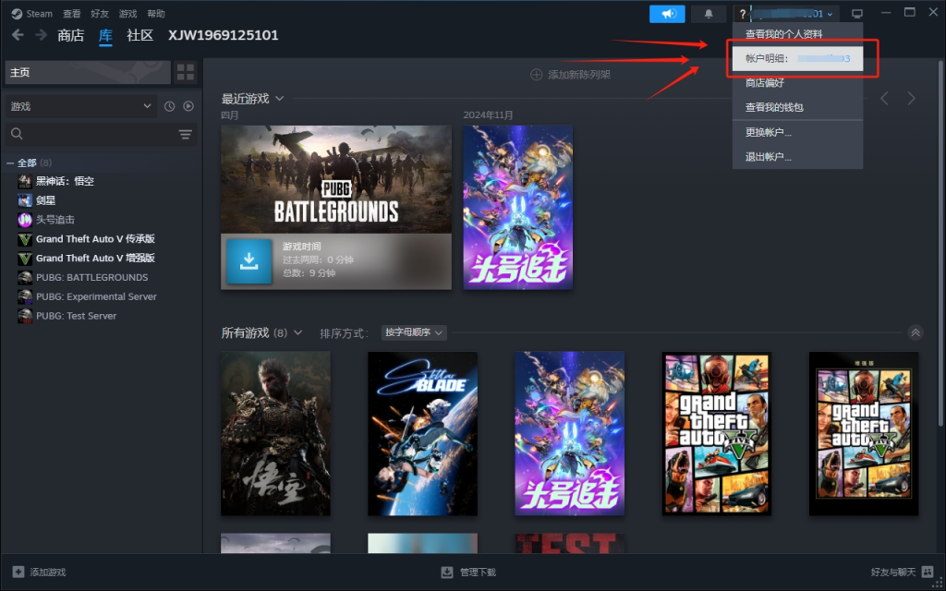
Task: Click the 添加游戏 button
Action: tap(39, 572)
